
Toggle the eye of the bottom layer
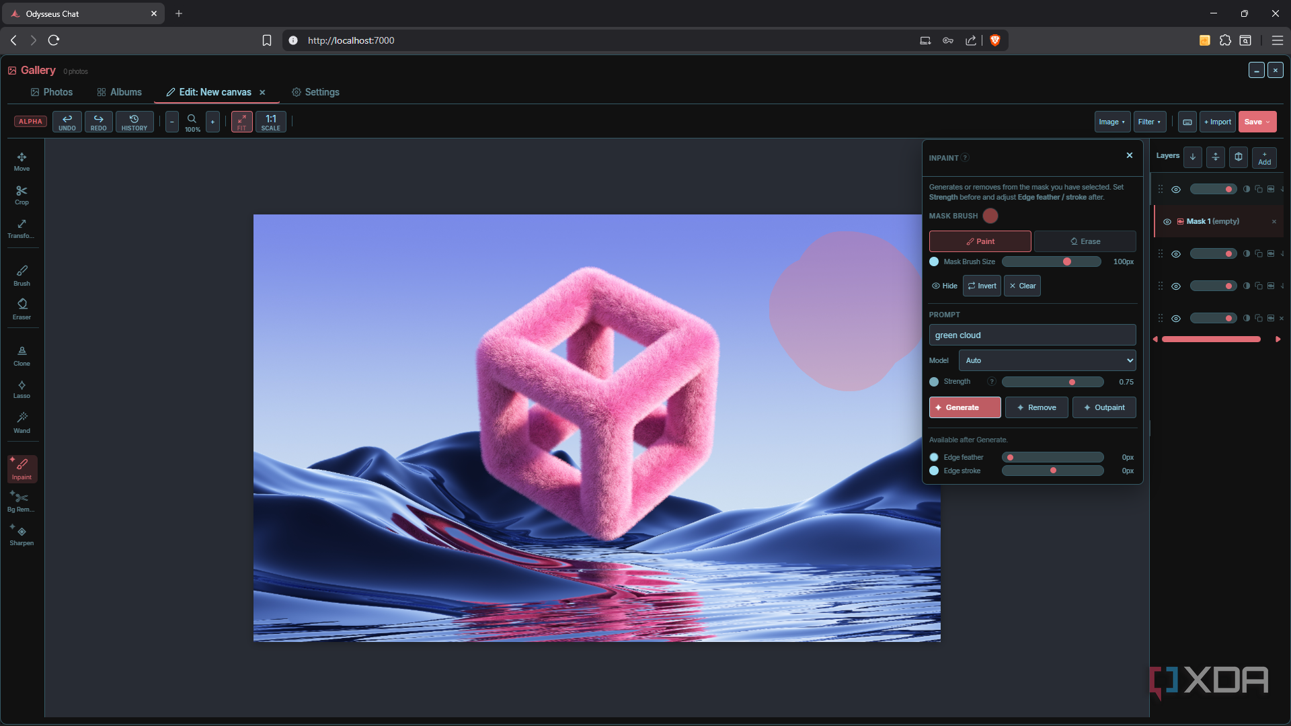(x=1176, y=319)
